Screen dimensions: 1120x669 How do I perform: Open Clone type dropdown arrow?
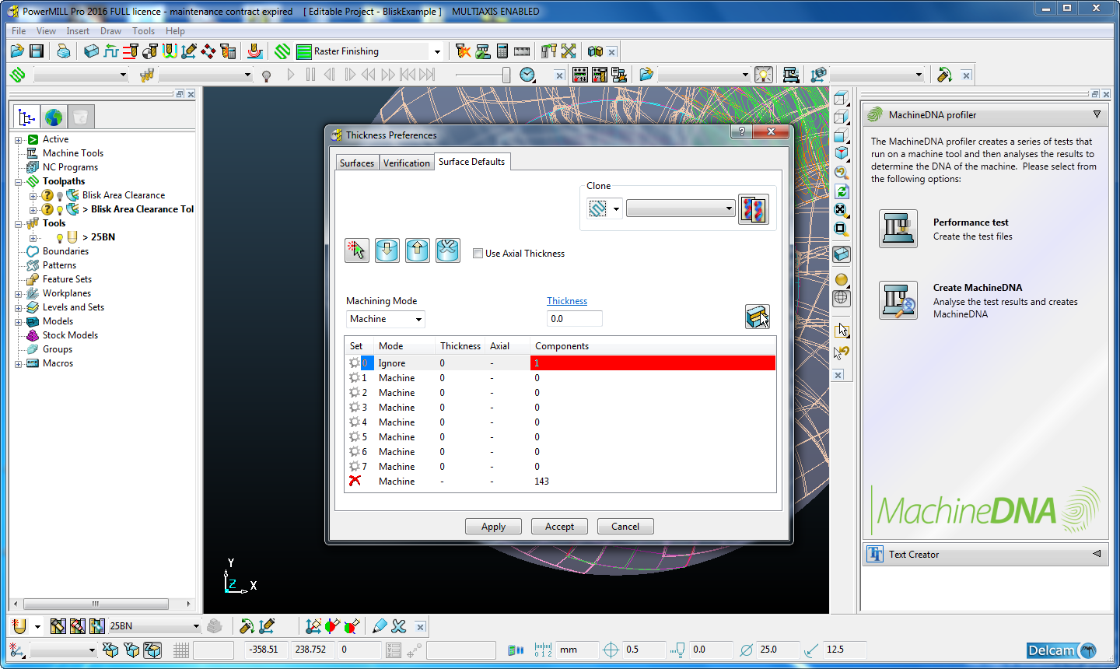616,208
